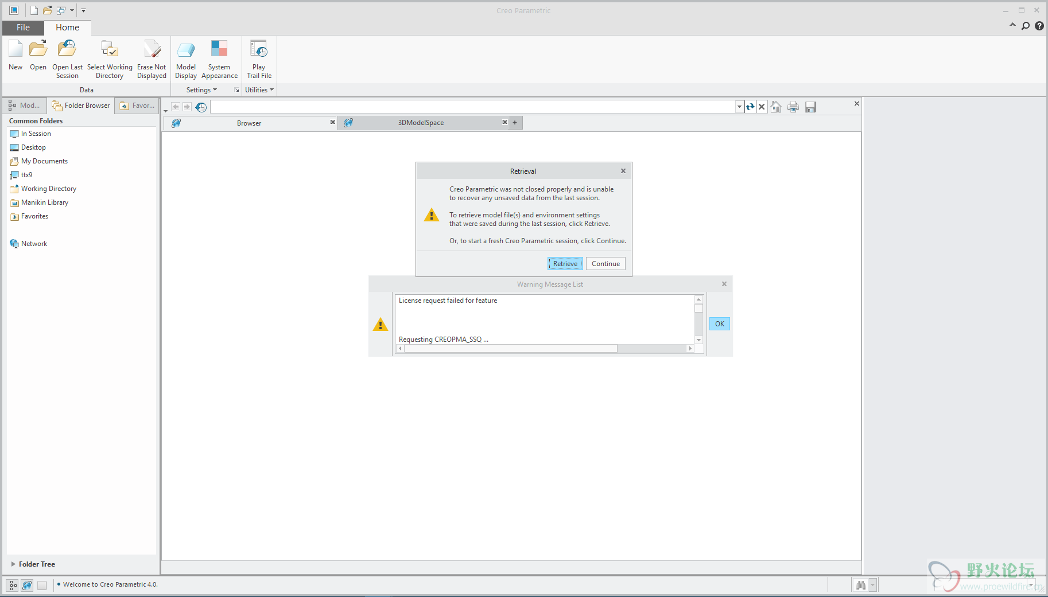Close the 3DModelSpace tab
1048x597 pixels.
505,122
